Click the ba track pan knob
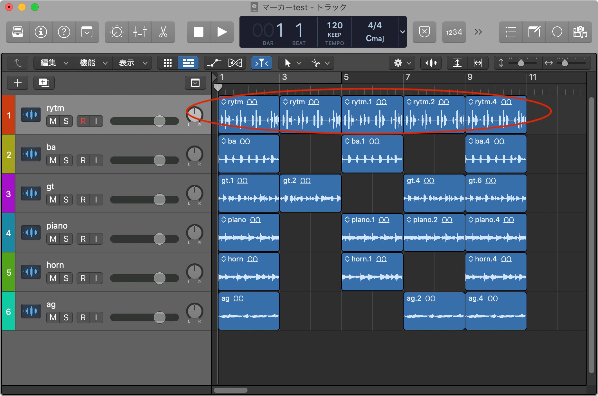The image size is (598, 396). pyautogui.click(x=195, y=154)
